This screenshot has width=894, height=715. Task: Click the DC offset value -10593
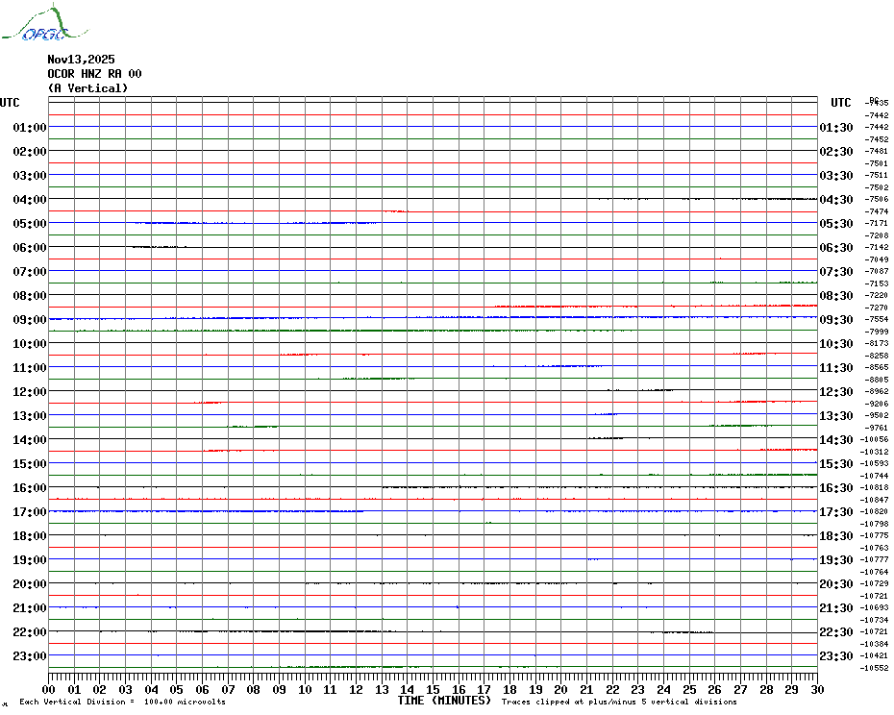click(875, 463)
